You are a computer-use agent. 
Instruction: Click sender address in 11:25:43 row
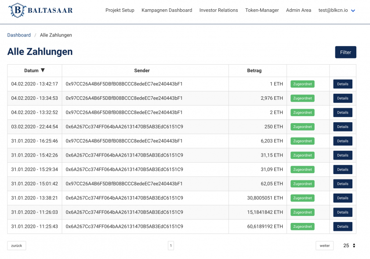click(x=124, y=226)
